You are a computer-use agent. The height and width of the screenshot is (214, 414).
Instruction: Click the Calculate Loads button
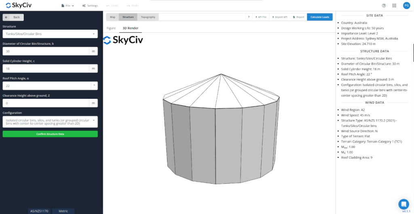(x=320, y=17)
